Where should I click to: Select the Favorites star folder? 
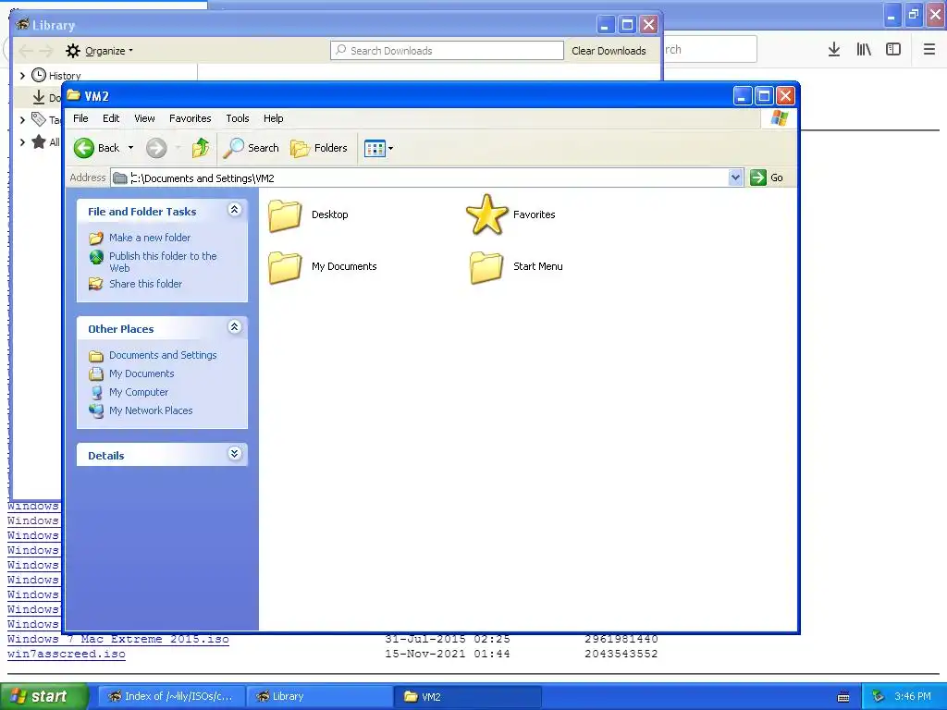click(x=486, y=214)
